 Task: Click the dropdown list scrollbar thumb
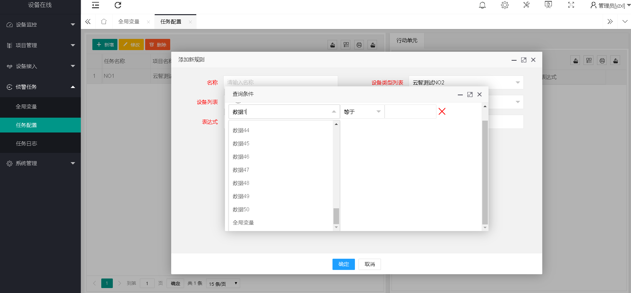tap(336, 216)
